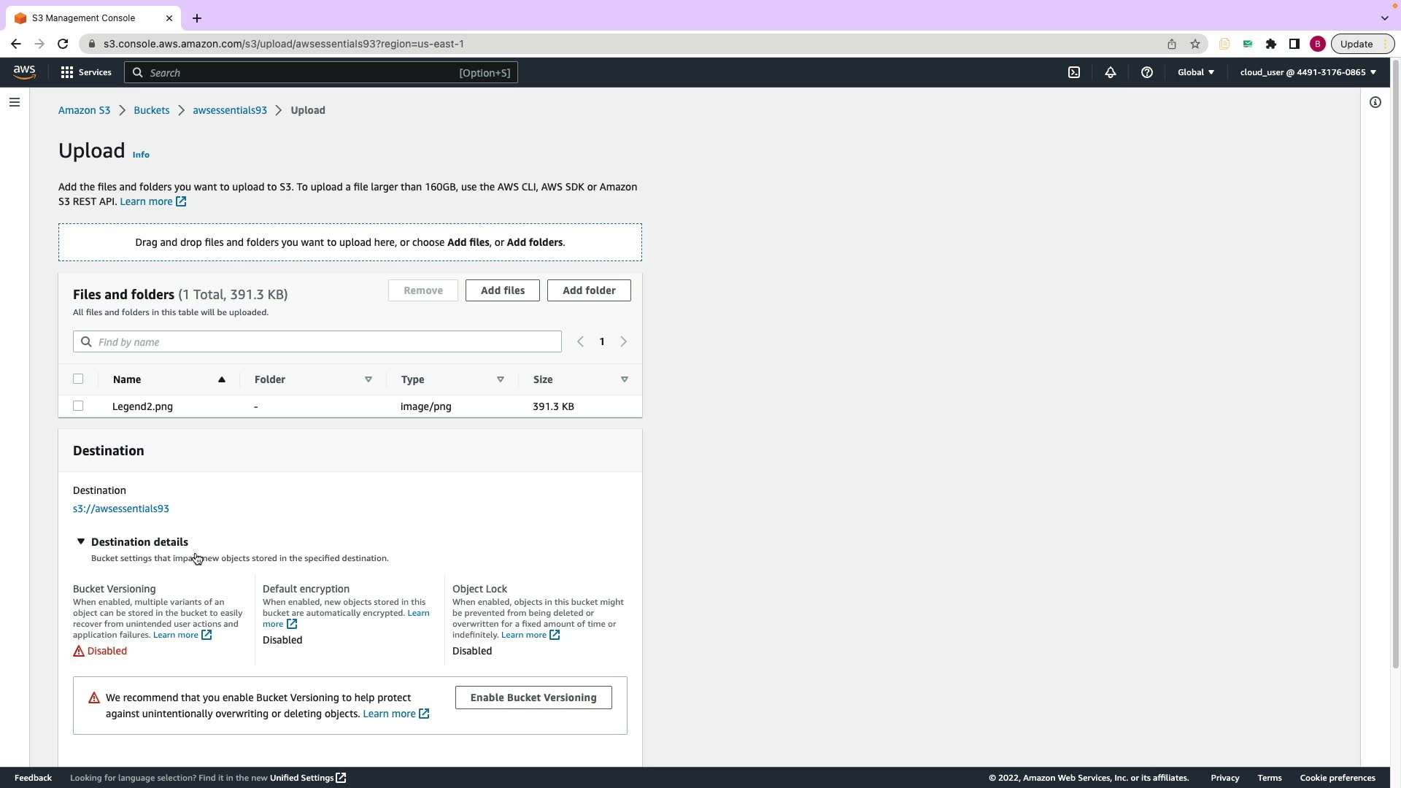Click the help question mark icon
The height and width of the screenshot is (788, 1401).
(1146, 72)
